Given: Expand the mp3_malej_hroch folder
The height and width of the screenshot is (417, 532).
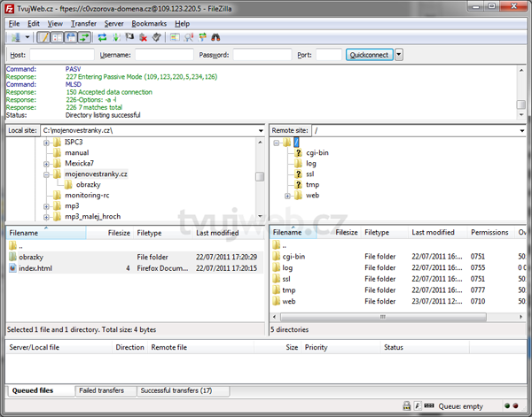Looking at the screenshot, I should (46, 217).
